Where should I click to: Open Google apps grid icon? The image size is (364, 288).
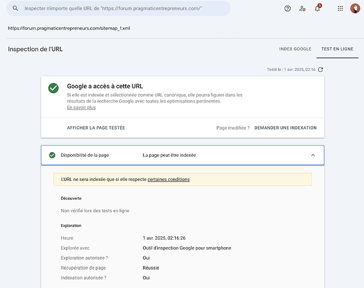click(340, 9)
